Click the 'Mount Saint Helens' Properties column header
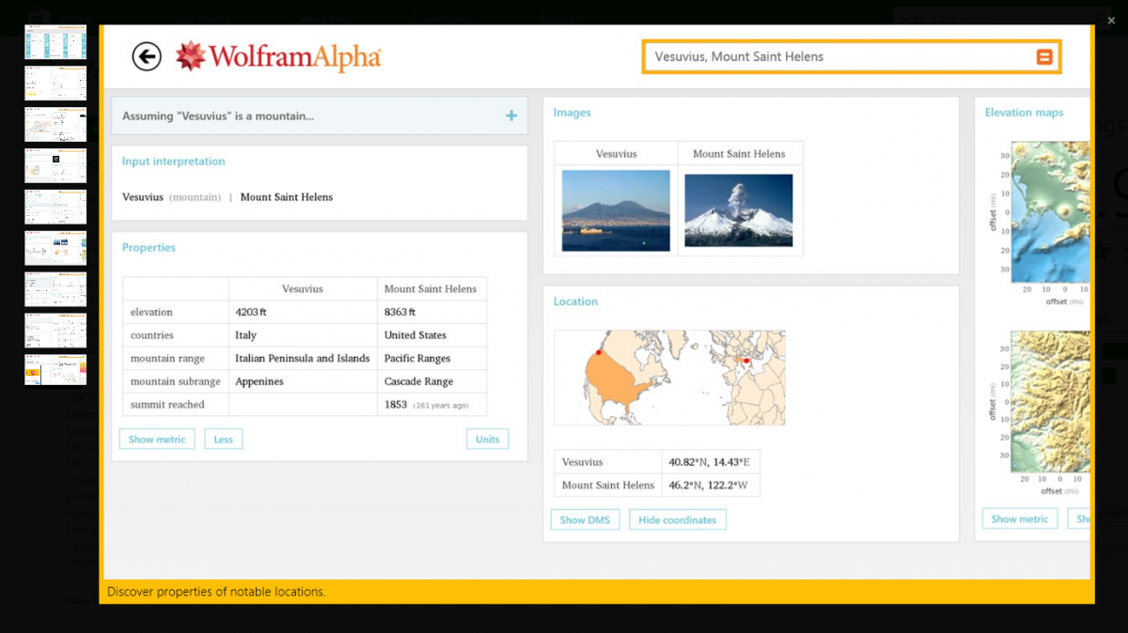Viewport: 1128px width, 633px height. point(431,289)
